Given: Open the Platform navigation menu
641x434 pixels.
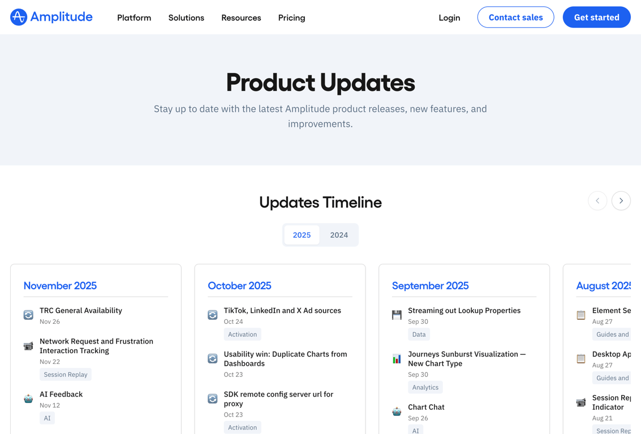Looking at the screenshot, I should tap(134, 18).
